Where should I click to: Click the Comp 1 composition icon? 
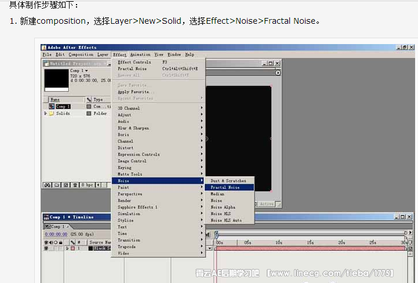coord(52,107)
